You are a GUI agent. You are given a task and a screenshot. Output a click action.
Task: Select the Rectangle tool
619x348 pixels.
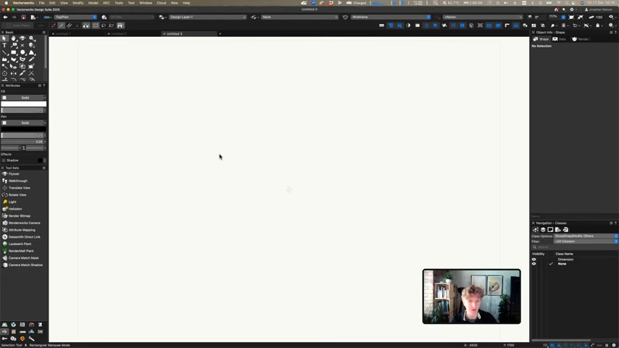(14, 52)
